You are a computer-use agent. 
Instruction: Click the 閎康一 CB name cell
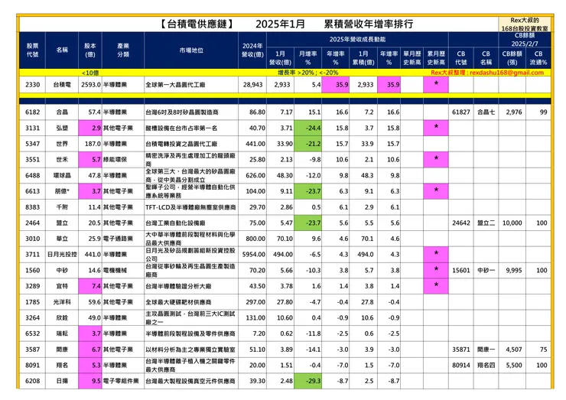click(486, 350)
